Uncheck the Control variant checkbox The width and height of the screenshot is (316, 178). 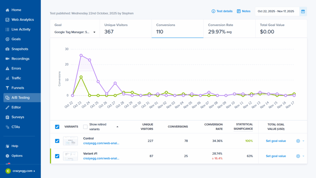(57, 141)
